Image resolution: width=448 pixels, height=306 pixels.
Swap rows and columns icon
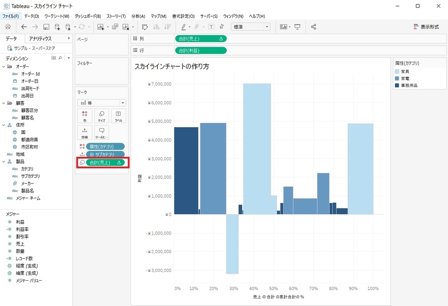(x=145, y=27)
